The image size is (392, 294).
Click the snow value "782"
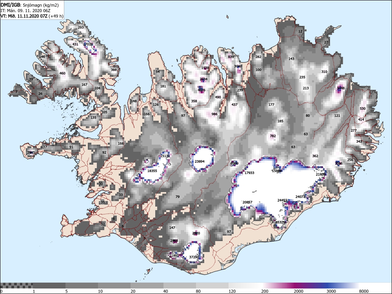[x=273, y=136]
